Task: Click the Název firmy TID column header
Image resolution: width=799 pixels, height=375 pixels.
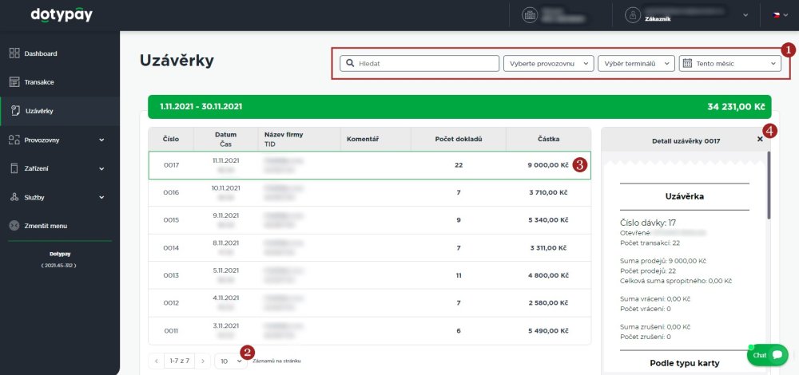Action: (x=299, y=139)
